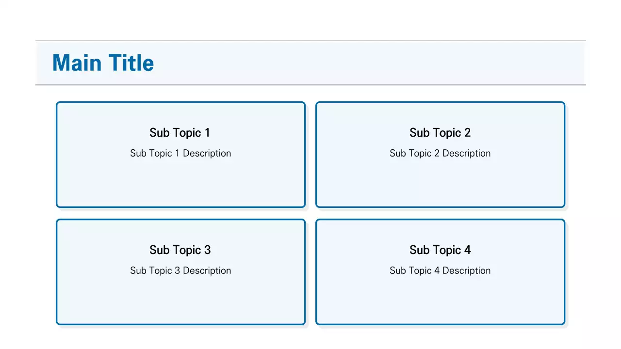
Task: Click empty space below Sub Topic 4 Description
Action: (440, 301)
